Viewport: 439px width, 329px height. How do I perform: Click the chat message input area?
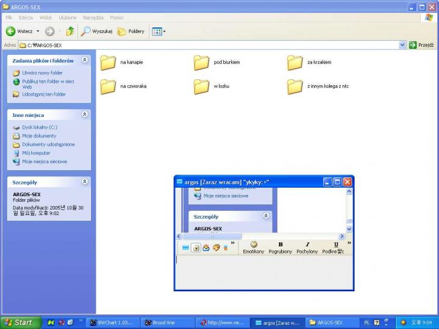(263, 272)
